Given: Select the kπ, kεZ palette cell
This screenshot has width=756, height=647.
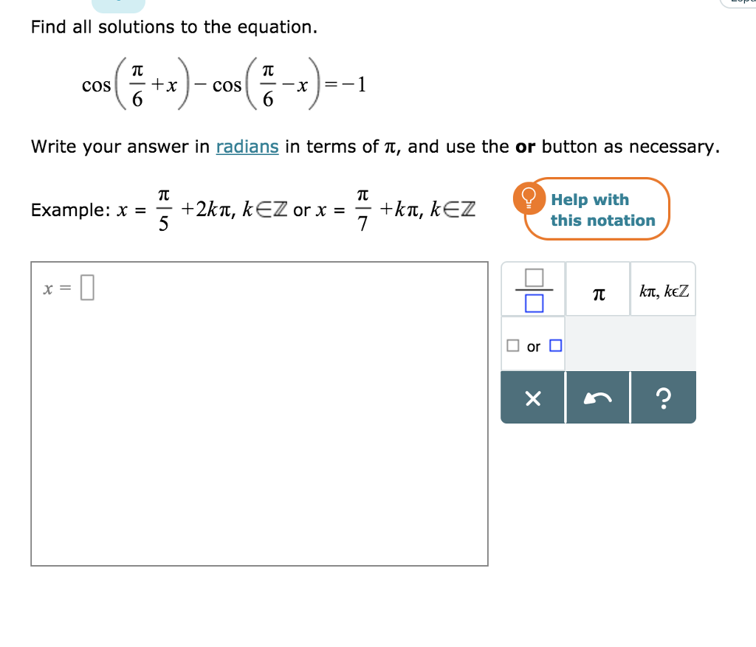Looking at the screenshot, I should 662,289.
